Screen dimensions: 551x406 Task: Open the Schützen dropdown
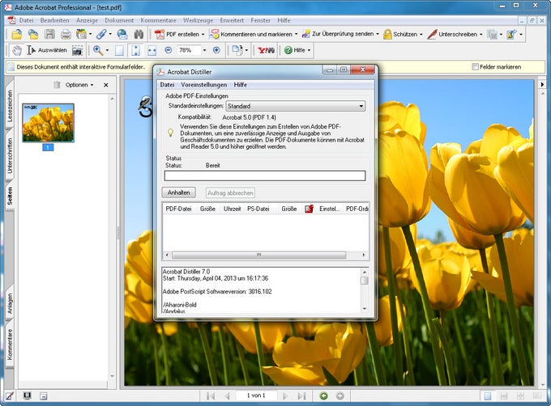[x=421, y=34]
